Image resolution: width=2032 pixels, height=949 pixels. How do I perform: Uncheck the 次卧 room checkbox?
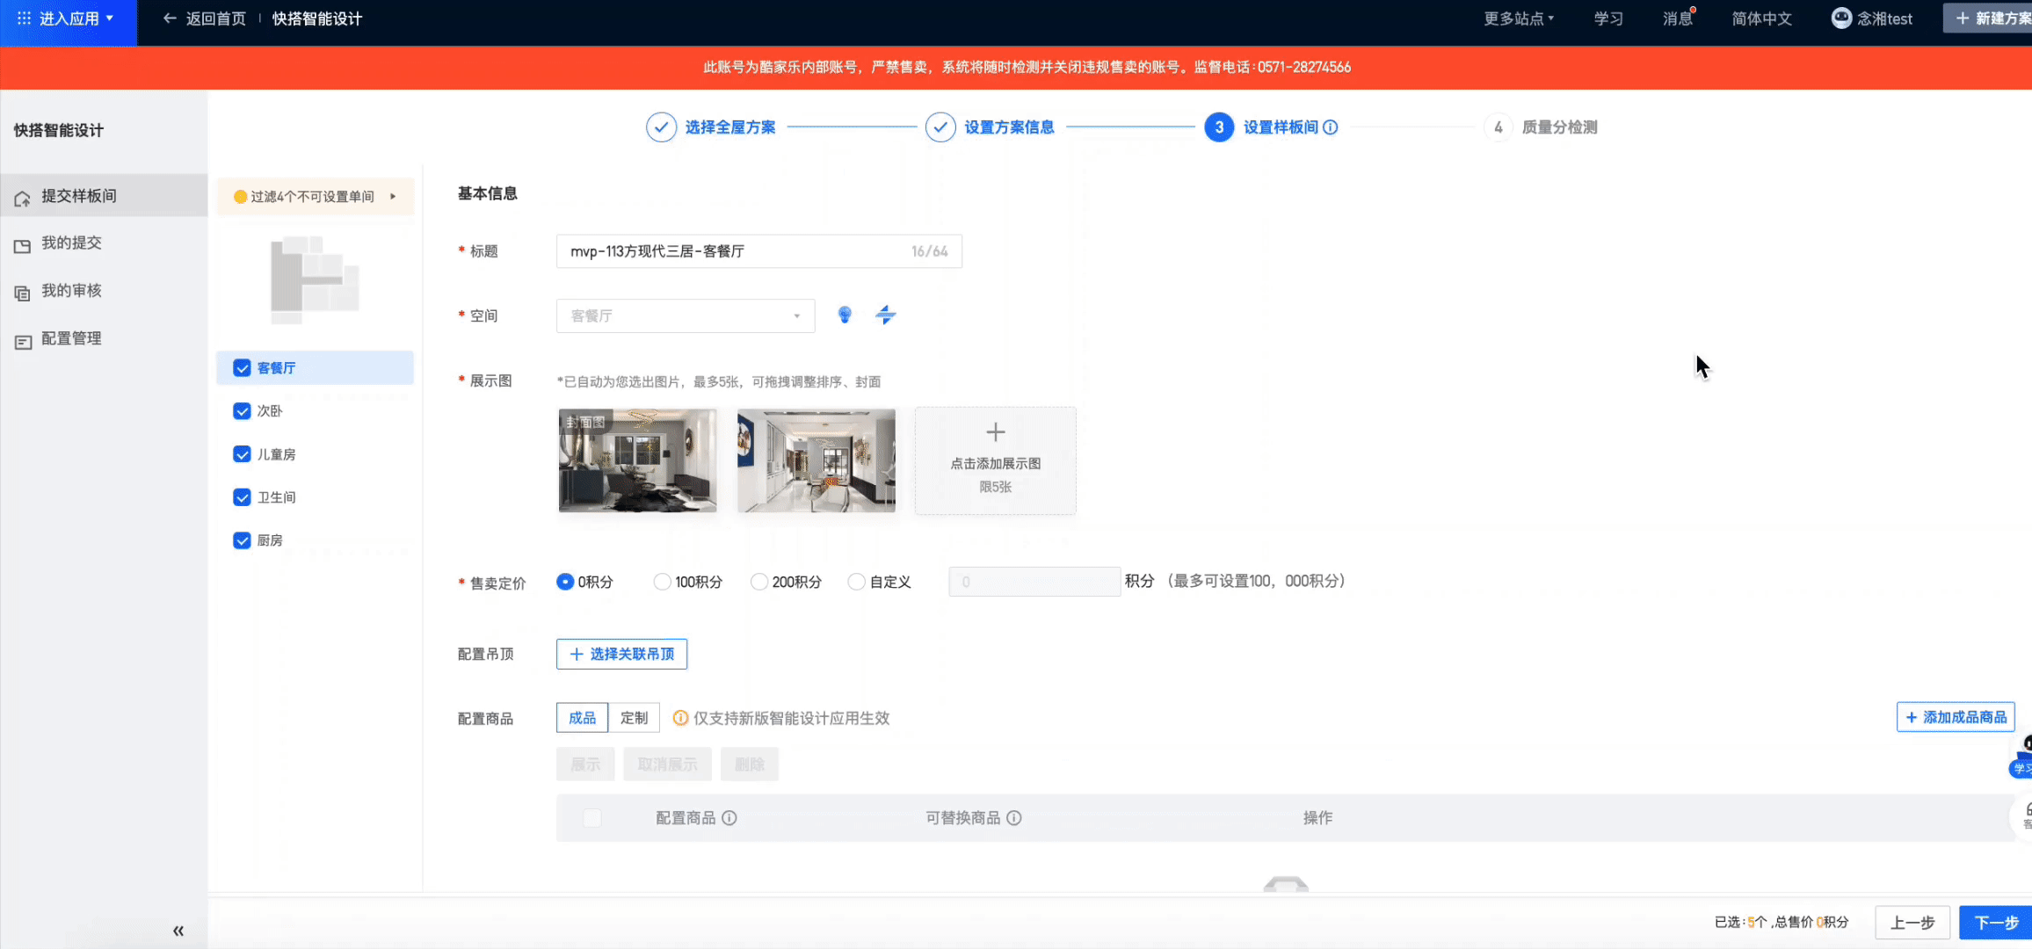[x=242, y=411]
